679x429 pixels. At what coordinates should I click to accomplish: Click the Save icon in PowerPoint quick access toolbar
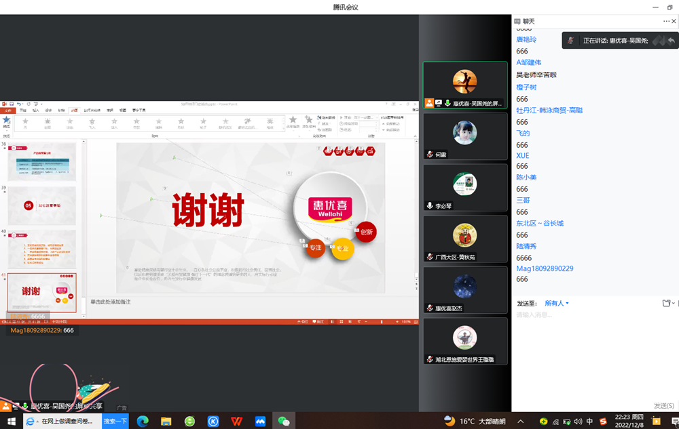coord(12,104)
